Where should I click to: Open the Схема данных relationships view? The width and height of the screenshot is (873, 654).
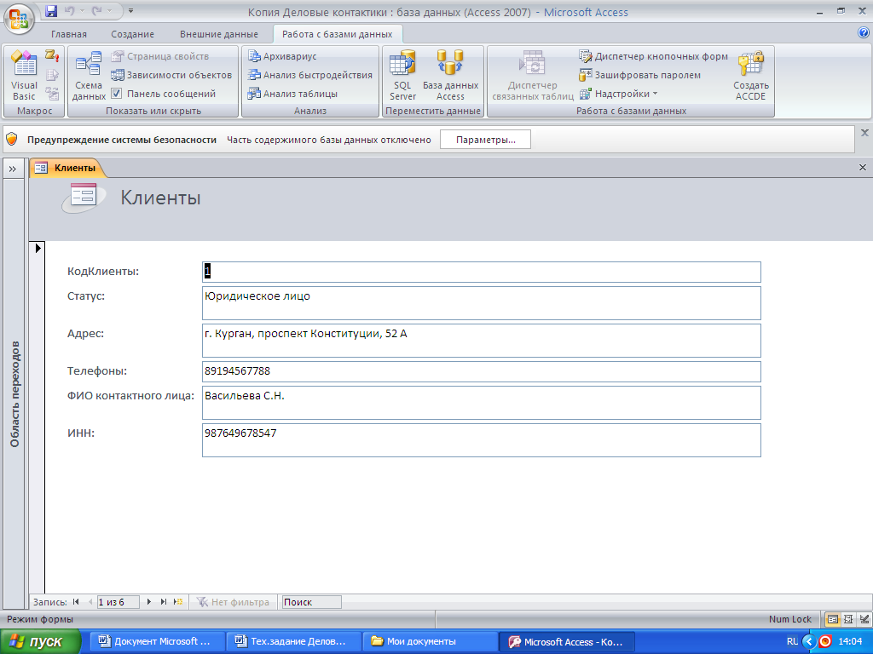pos(89,76)
